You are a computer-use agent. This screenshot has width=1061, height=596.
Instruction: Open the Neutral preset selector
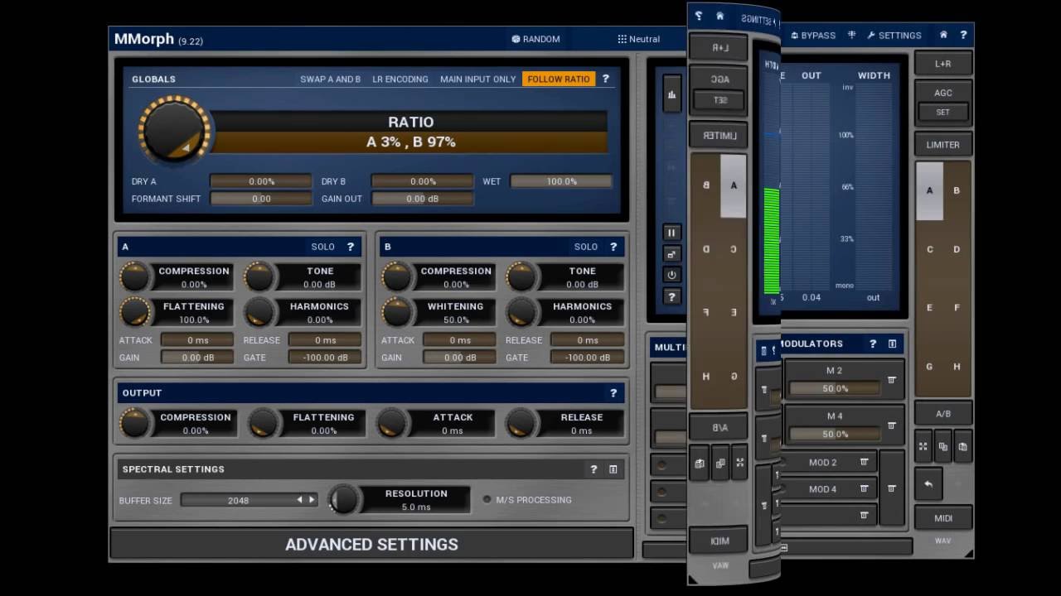[638, 39]
